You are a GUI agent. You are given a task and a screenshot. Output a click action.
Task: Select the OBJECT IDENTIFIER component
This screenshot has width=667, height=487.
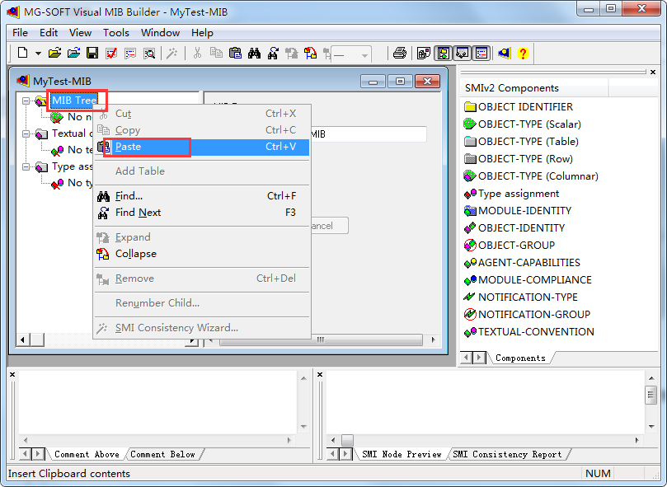click(x=525, y=106)
